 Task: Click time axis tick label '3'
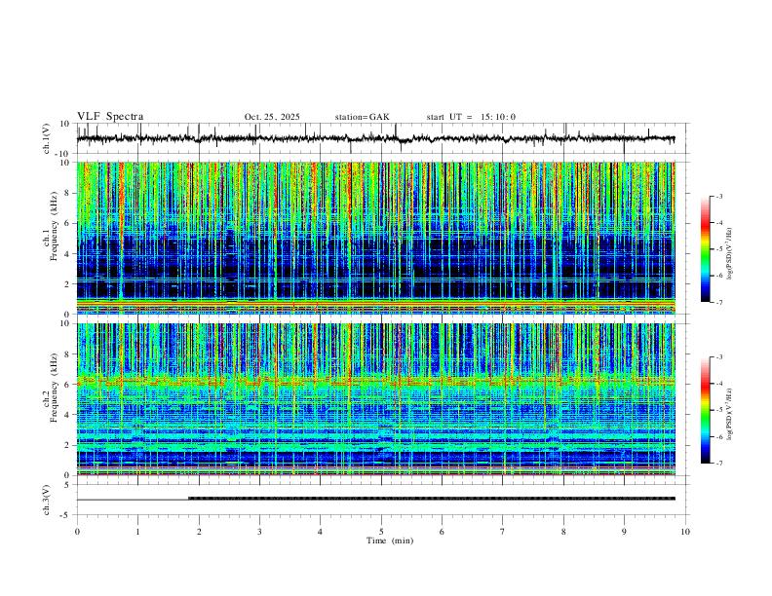coord(259,532)
